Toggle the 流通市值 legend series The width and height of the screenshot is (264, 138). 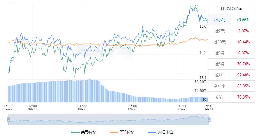pos(161,132)
